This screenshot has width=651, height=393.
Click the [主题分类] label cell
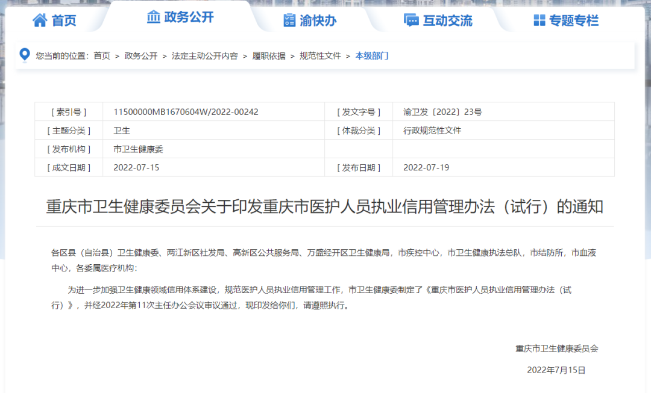[x=69, y=131]
